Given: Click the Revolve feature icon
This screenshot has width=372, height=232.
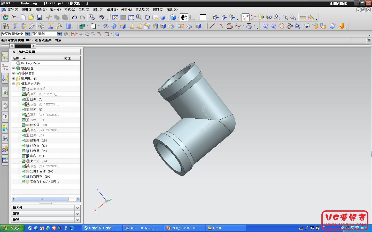Looking at the screenshot, I should pyautogui.click(x=24, y=26).
